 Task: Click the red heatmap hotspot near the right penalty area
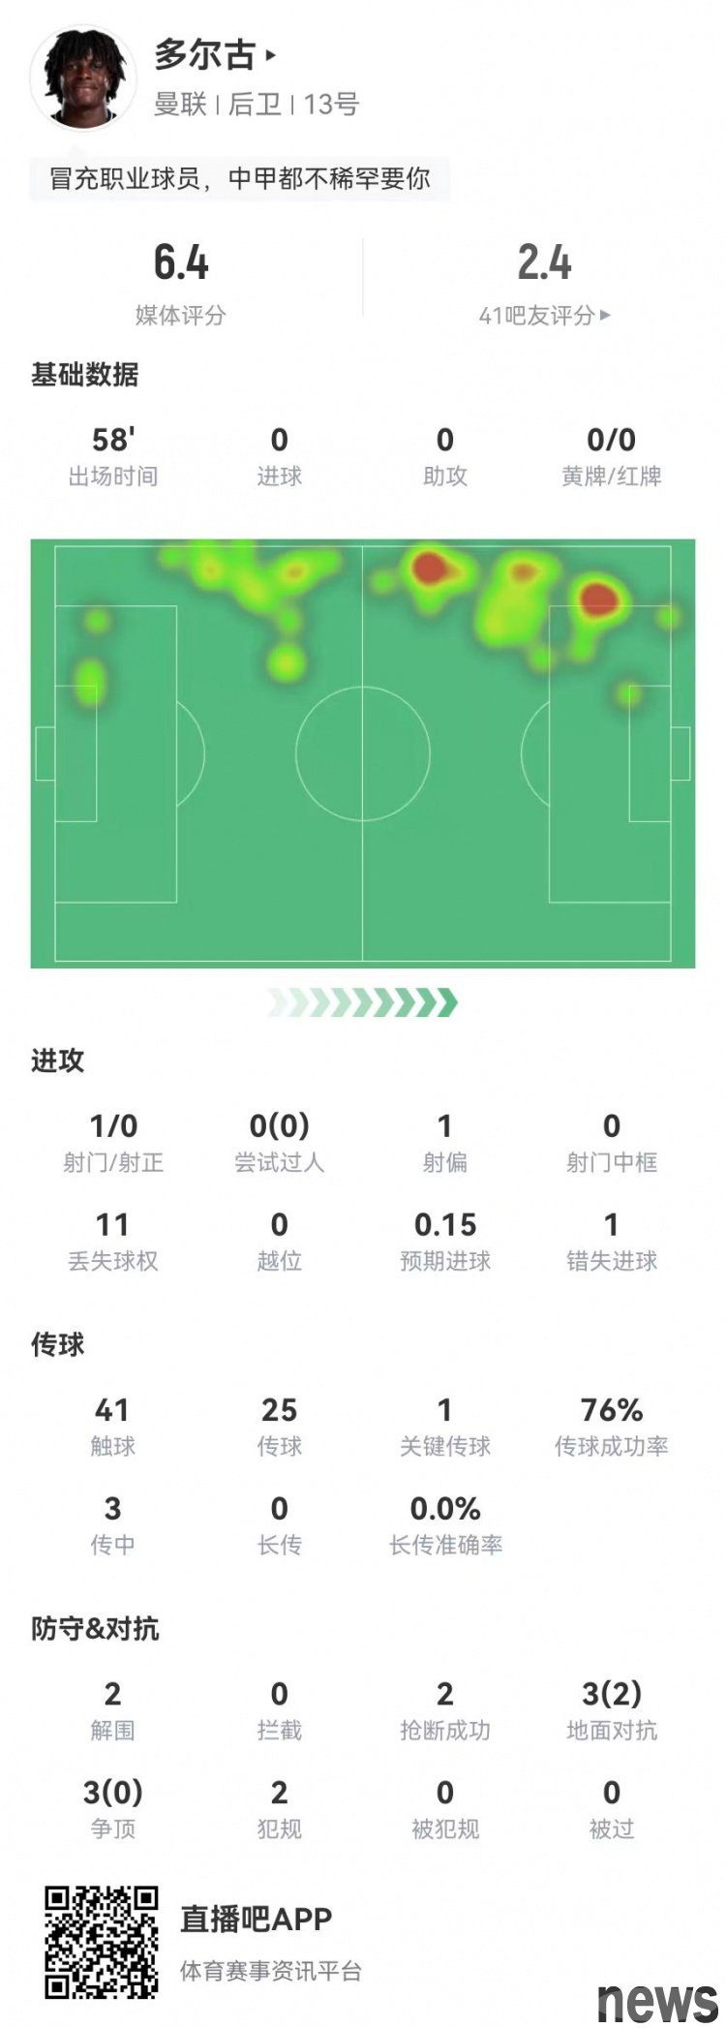[598, 598]
